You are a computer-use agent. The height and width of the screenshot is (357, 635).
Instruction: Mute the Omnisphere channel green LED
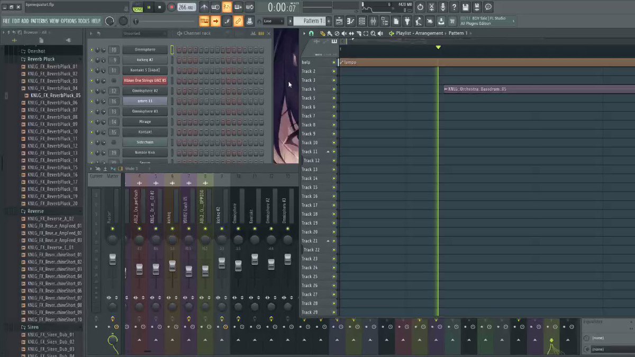click(91, 50)
